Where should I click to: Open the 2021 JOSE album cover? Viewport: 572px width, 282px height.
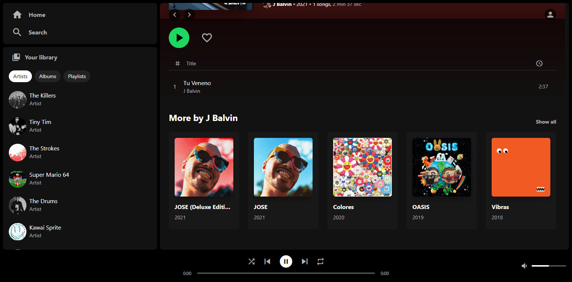pos(283,167)
